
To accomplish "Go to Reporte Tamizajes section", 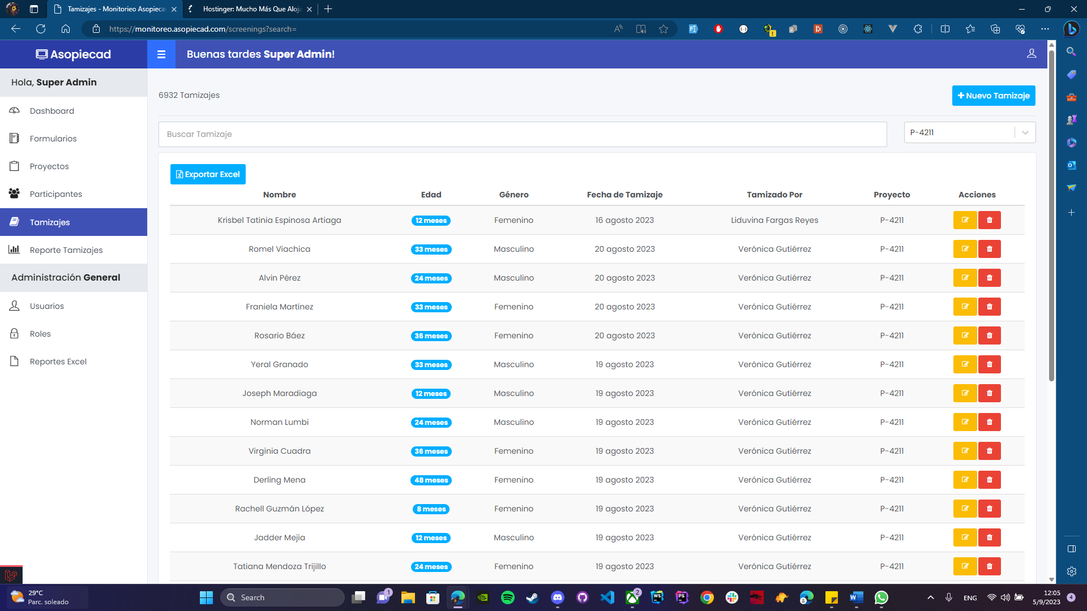I will pos(66,250).
